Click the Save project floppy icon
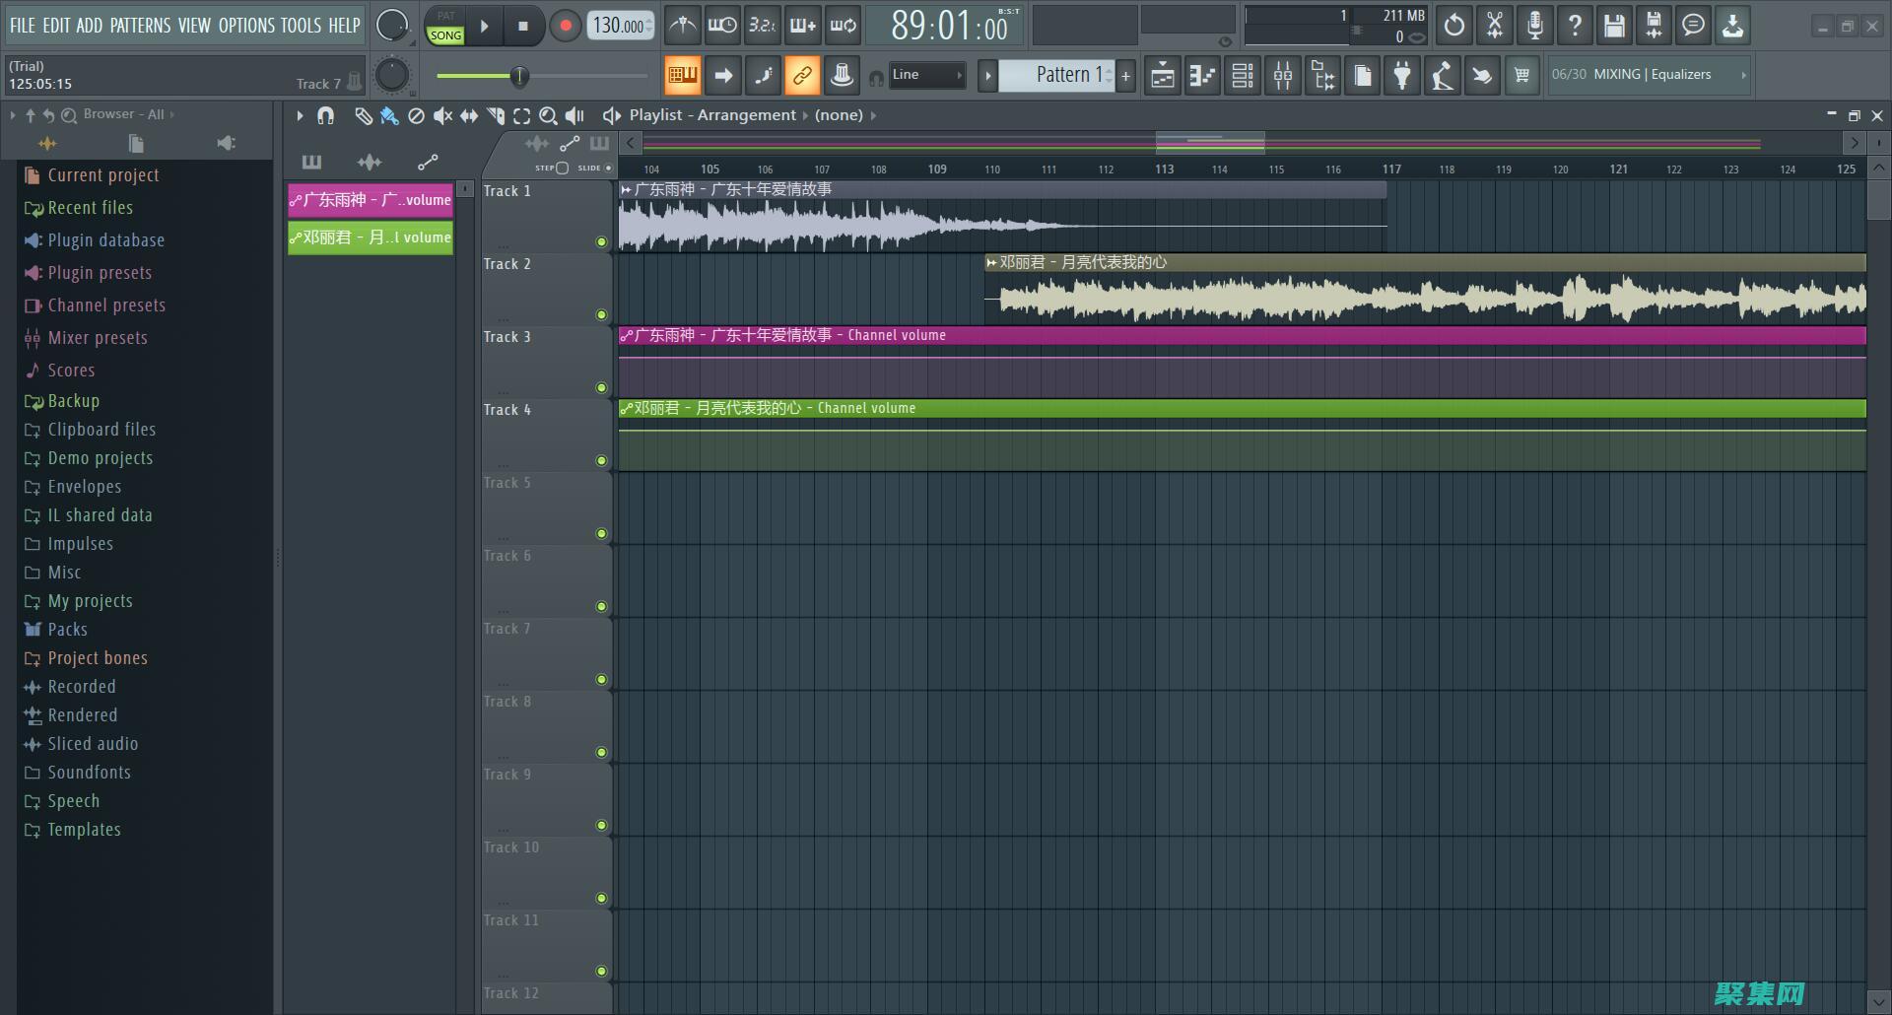The width and height of the screenshot is (1892, 1015). click(1613, 26)
